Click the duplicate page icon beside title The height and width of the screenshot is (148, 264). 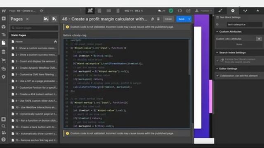click(x=152, y=19)
